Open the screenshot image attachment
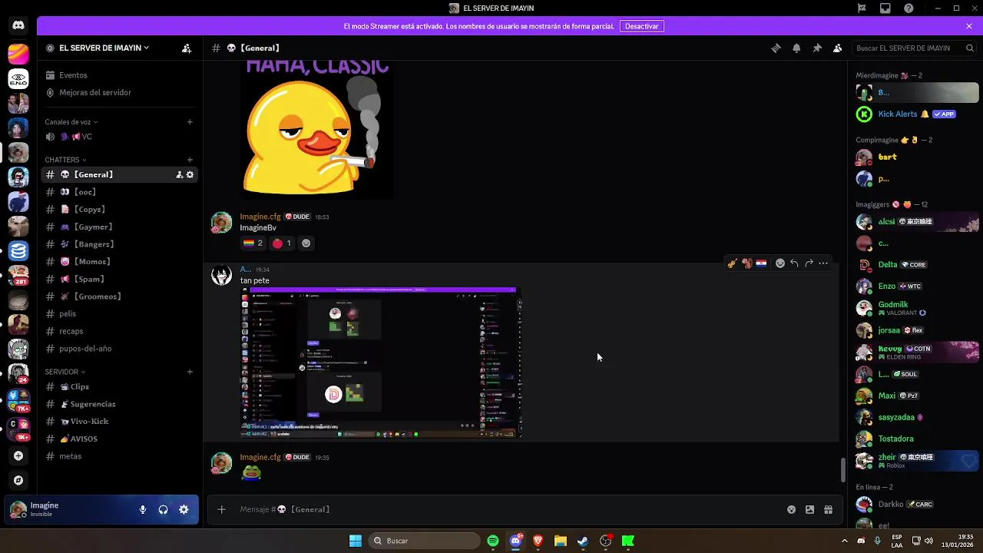 pyautogui.click(x=381, y=363)
